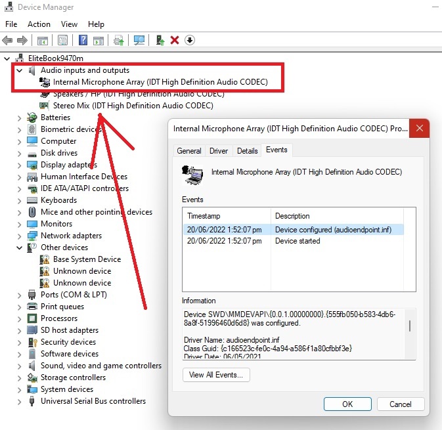Click the Processors chip icon
This screenshot has height=430, width=442.
32,318
